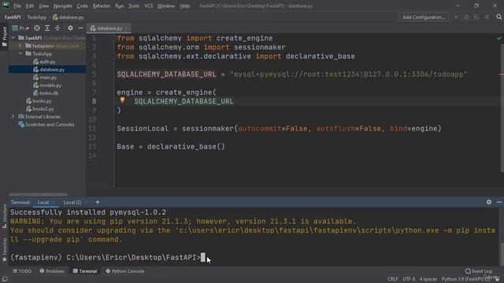Toggle the Terminal tool window button
This screenshot has height=283, width=504.
click(x=85, y=271)
